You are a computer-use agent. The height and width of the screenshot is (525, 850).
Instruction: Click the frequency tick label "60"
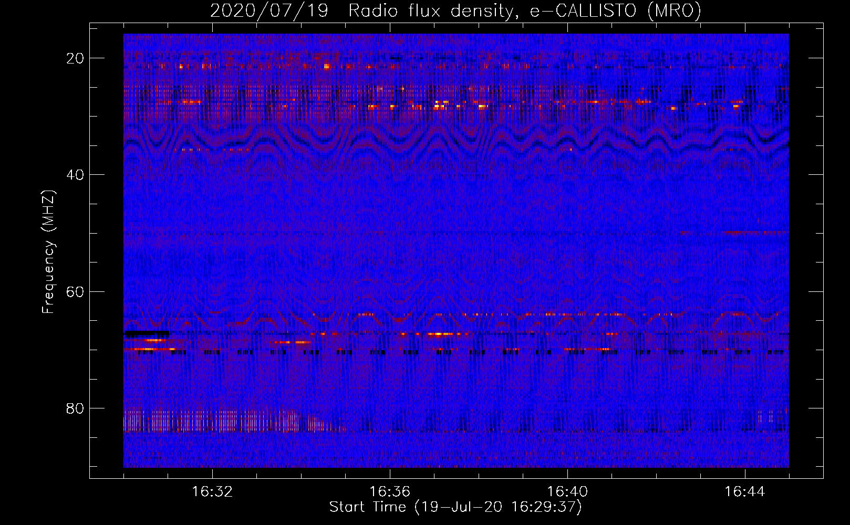click(x=75, y=292)
